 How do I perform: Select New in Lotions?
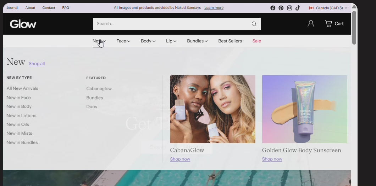(x=21, y=116)
